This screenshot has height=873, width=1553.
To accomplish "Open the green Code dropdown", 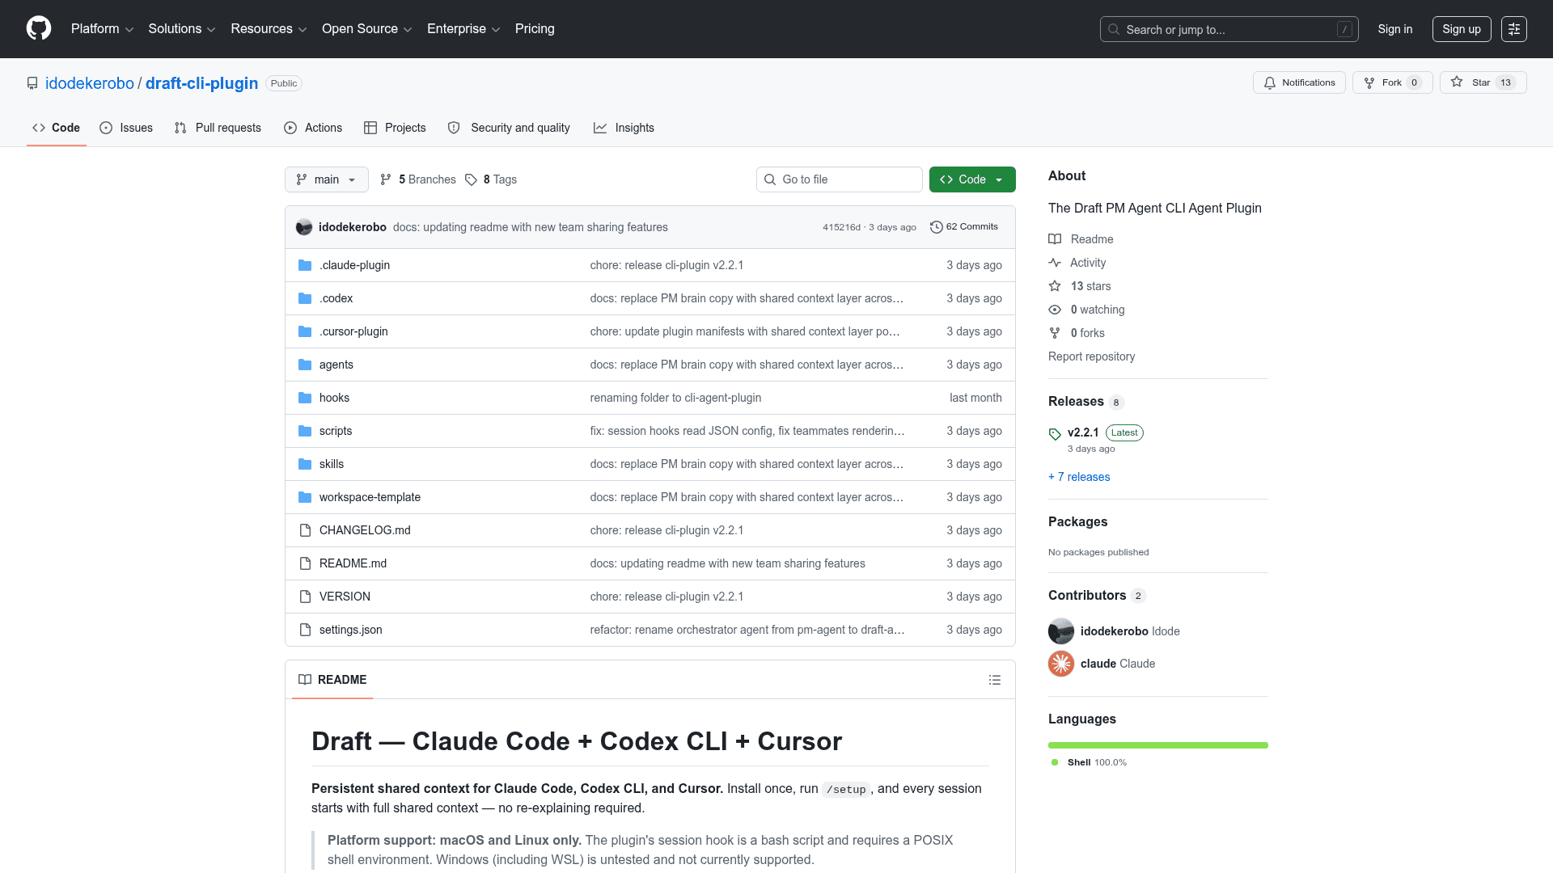I will tap(972, 179).
